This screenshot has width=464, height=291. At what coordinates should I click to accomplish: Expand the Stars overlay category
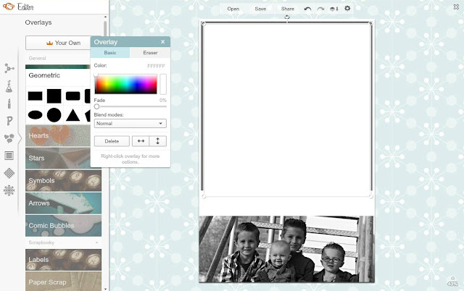pos(58,158)
